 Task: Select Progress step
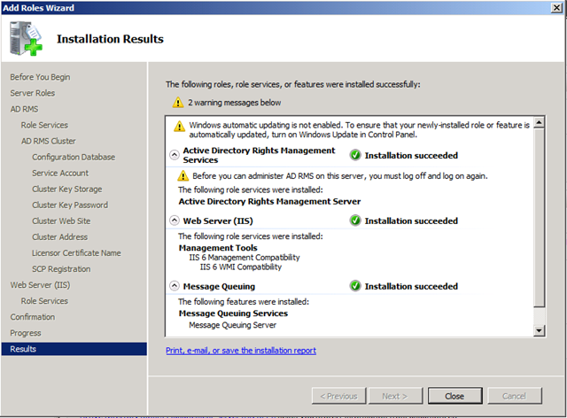[x=26, y=333]
